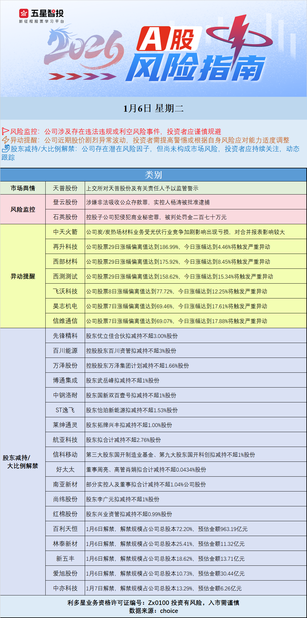This screenshot has height=618, width=307.
Task: Click stock name 南亚新材
Action: coord(65,484)
